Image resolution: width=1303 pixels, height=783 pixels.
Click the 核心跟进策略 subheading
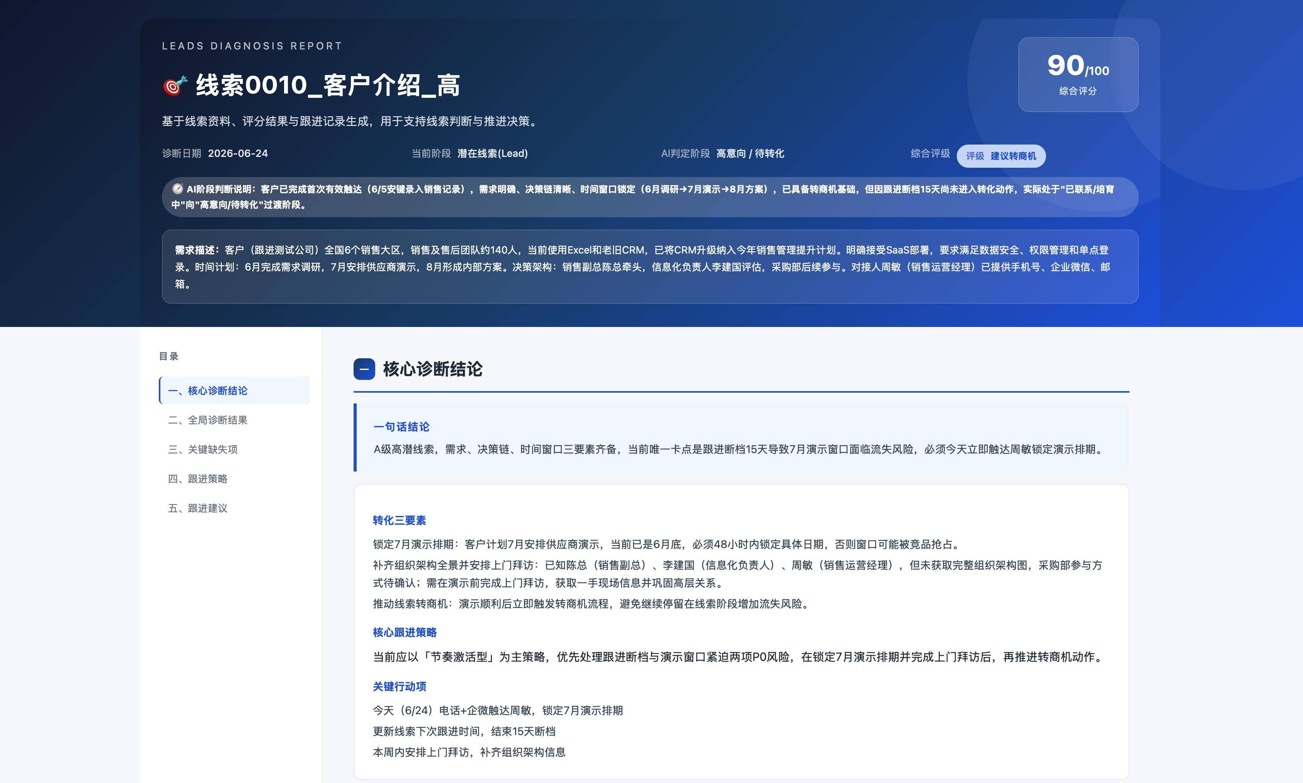[405, 632]
